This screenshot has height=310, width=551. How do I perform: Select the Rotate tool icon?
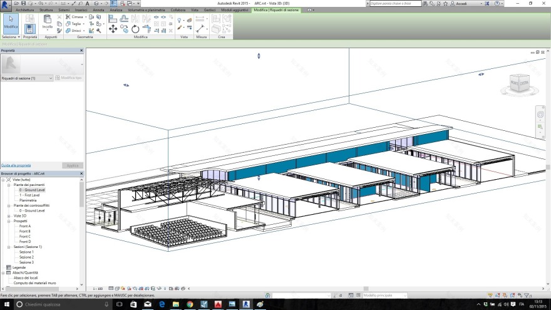pyautogui.click(x=135, y=29)
